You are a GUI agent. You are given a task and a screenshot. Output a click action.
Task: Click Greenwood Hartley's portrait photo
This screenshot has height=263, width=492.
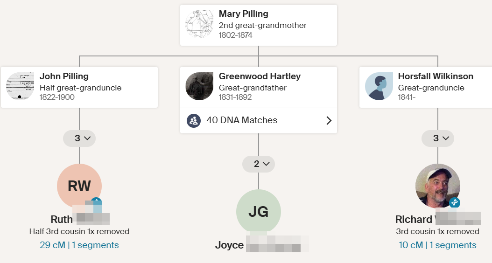(199, 86)
